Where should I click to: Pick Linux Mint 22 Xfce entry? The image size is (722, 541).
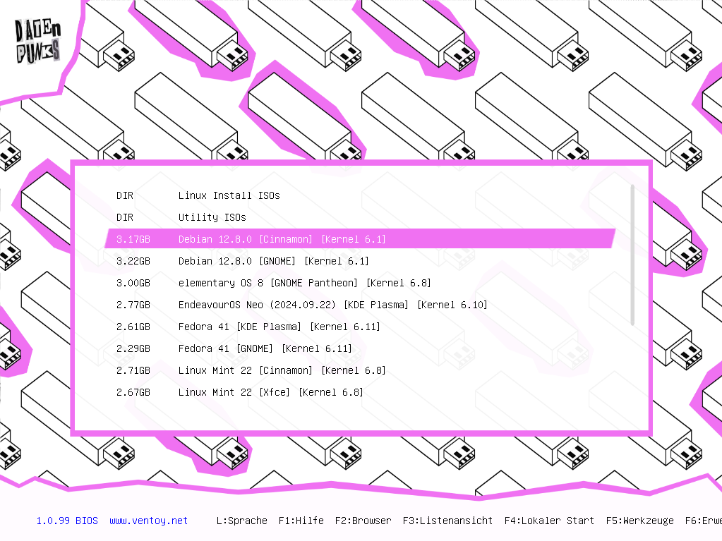[360, 392]
